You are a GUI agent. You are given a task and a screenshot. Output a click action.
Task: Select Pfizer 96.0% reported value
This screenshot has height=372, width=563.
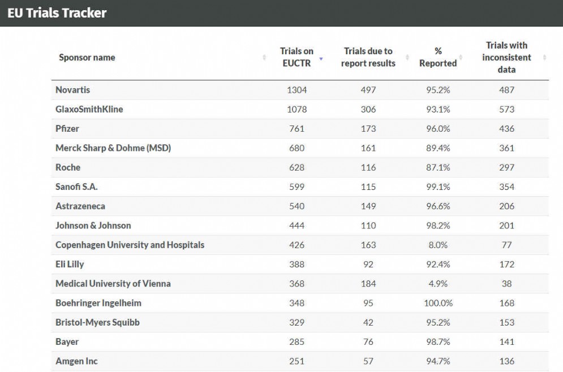tap(438, 128)
